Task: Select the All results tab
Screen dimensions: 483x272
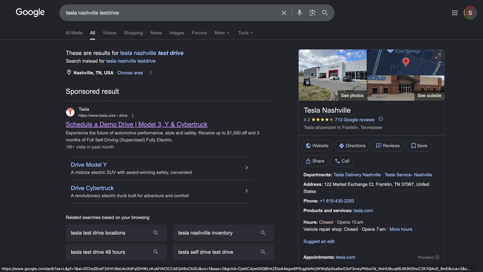Action: (93, 33)
